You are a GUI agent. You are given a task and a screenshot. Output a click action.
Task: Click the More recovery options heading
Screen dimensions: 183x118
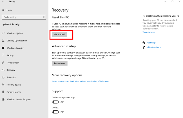click(67, 75)
